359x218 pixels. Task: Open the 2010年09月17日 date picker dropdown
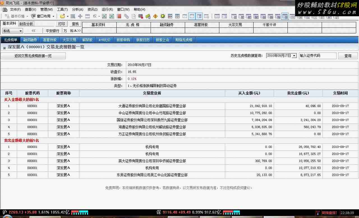(x=294, y=56)
